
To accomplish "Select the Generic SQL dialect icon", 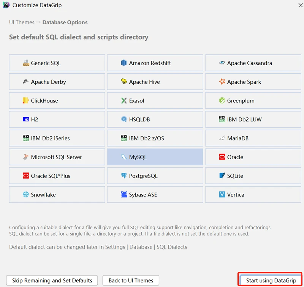I will click(26, 63).
